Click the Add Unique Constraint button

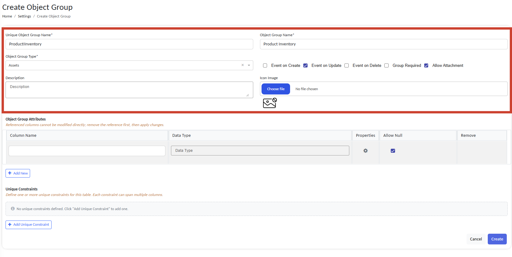(x=29, y=225)
